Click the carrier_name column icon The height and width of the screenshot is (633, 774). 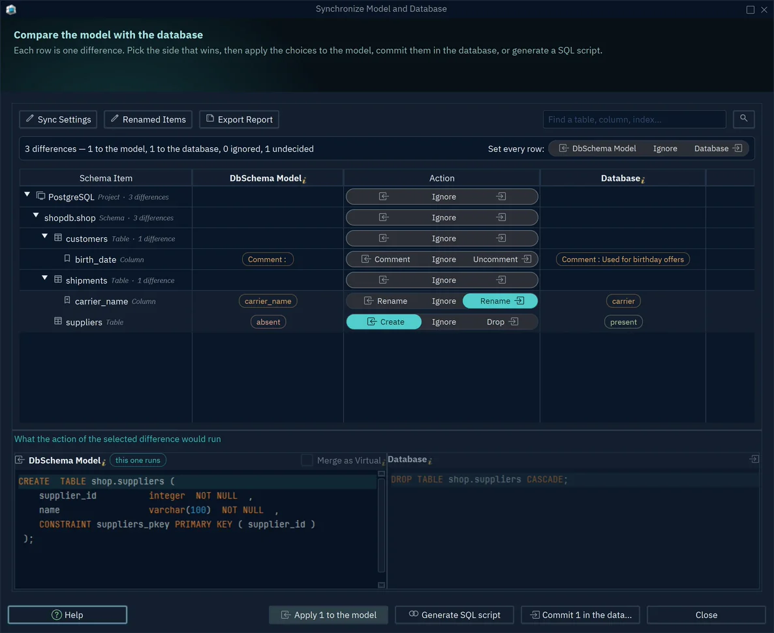(67, 301)
